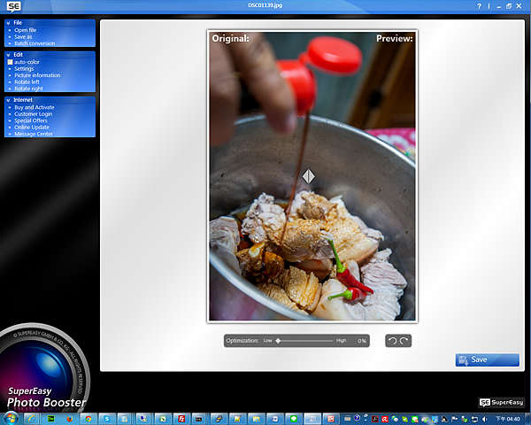Click the notepad with pencil taskbar icon

[238, 419]
